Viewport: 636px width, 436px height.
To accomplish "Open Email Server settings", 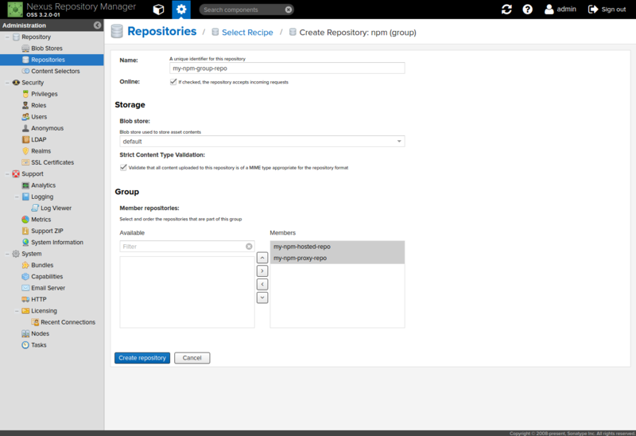I will pos(48,288).
